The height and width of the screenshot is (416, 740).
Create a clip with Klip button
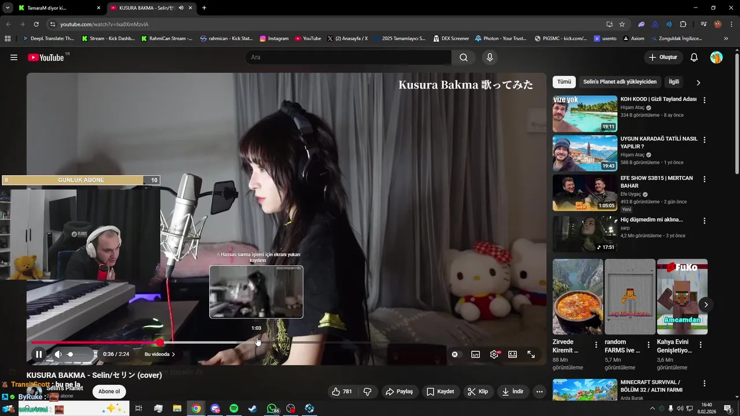(x=478, y=391)
